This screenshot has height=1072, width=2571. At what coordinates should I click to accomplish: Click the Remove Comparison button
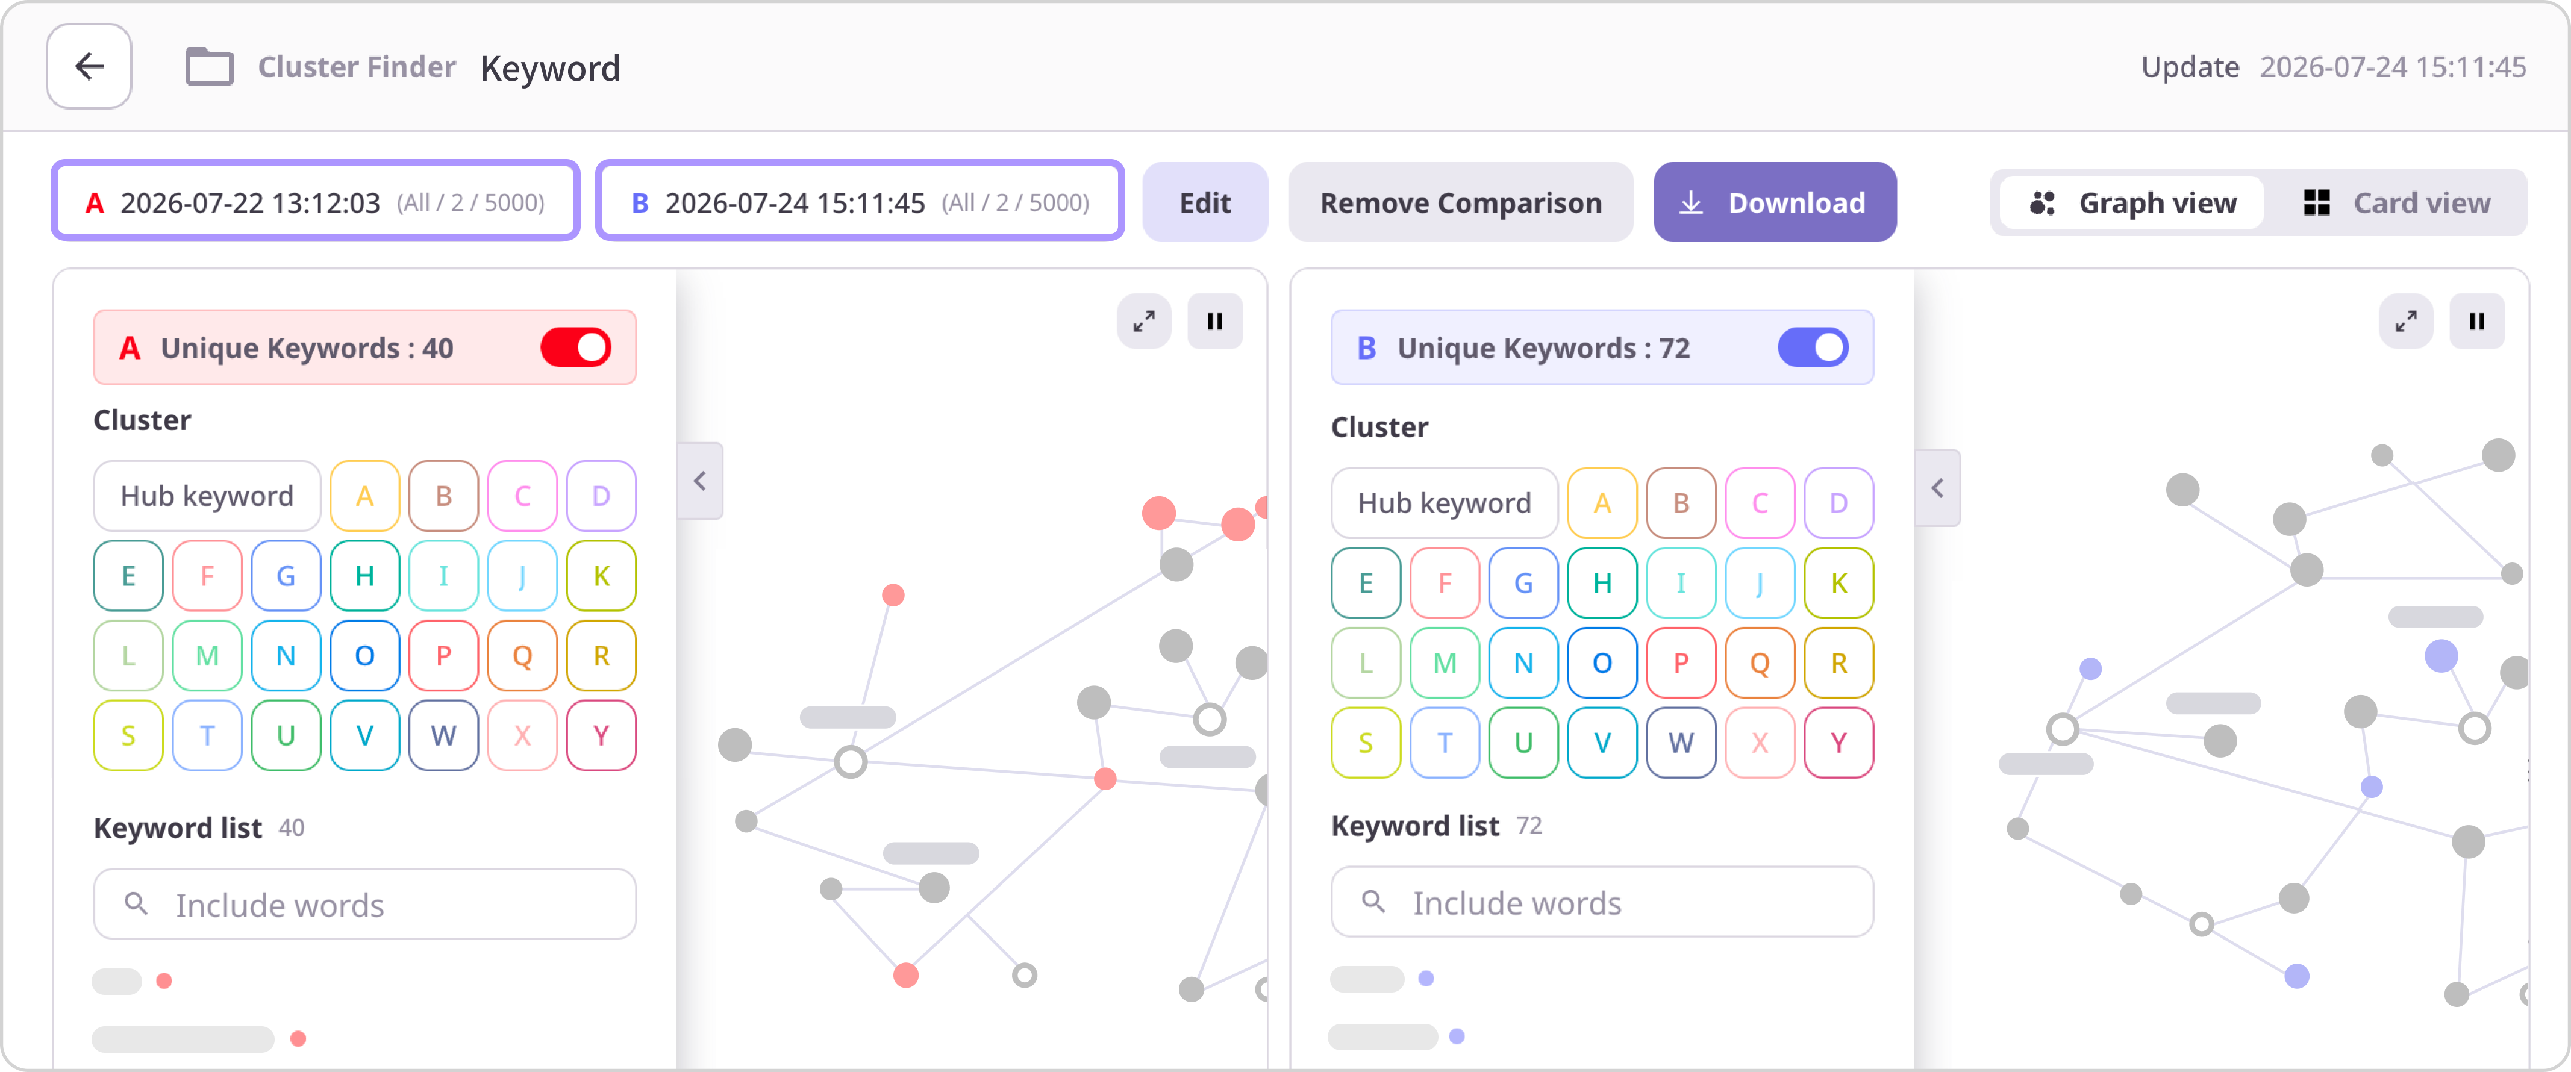pos(1460,202)
